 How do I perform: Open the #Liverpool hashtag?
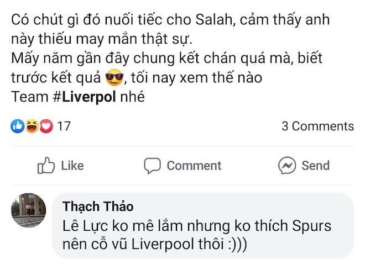pyautogui.click(x=84, y=97)
